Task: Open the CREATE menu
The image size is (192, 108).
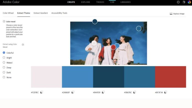Action: (x=71, y=2)
